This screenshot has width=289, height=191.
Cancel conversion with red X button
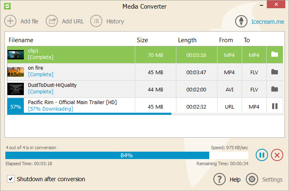pos(277,155)
